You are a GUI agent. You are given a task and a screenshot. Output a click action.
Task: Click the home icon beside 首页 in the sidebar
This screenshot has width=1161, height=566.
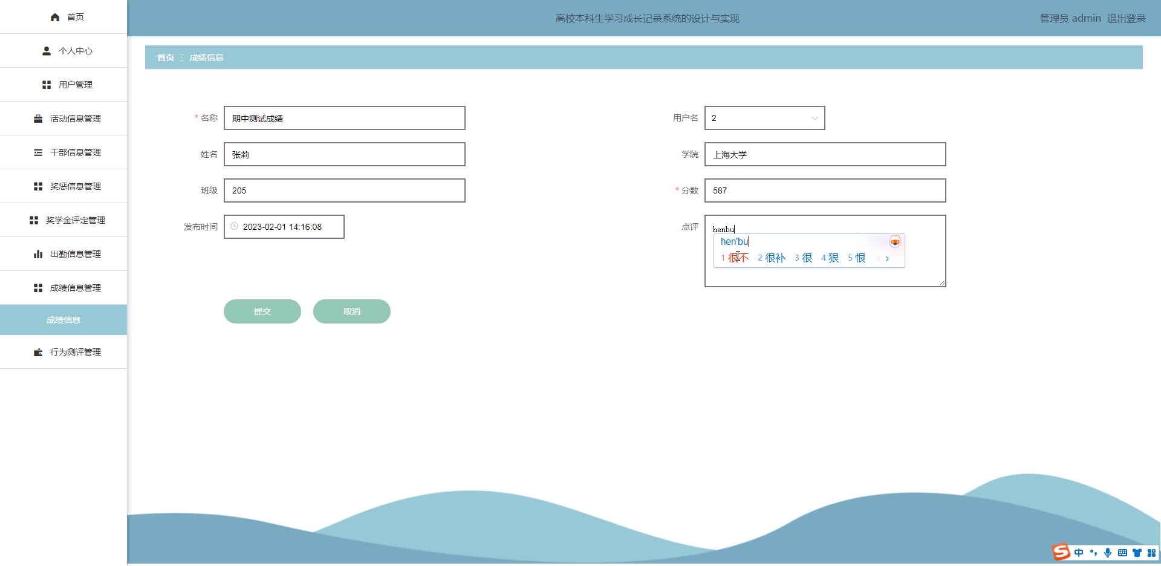click(x=55, y=17)
